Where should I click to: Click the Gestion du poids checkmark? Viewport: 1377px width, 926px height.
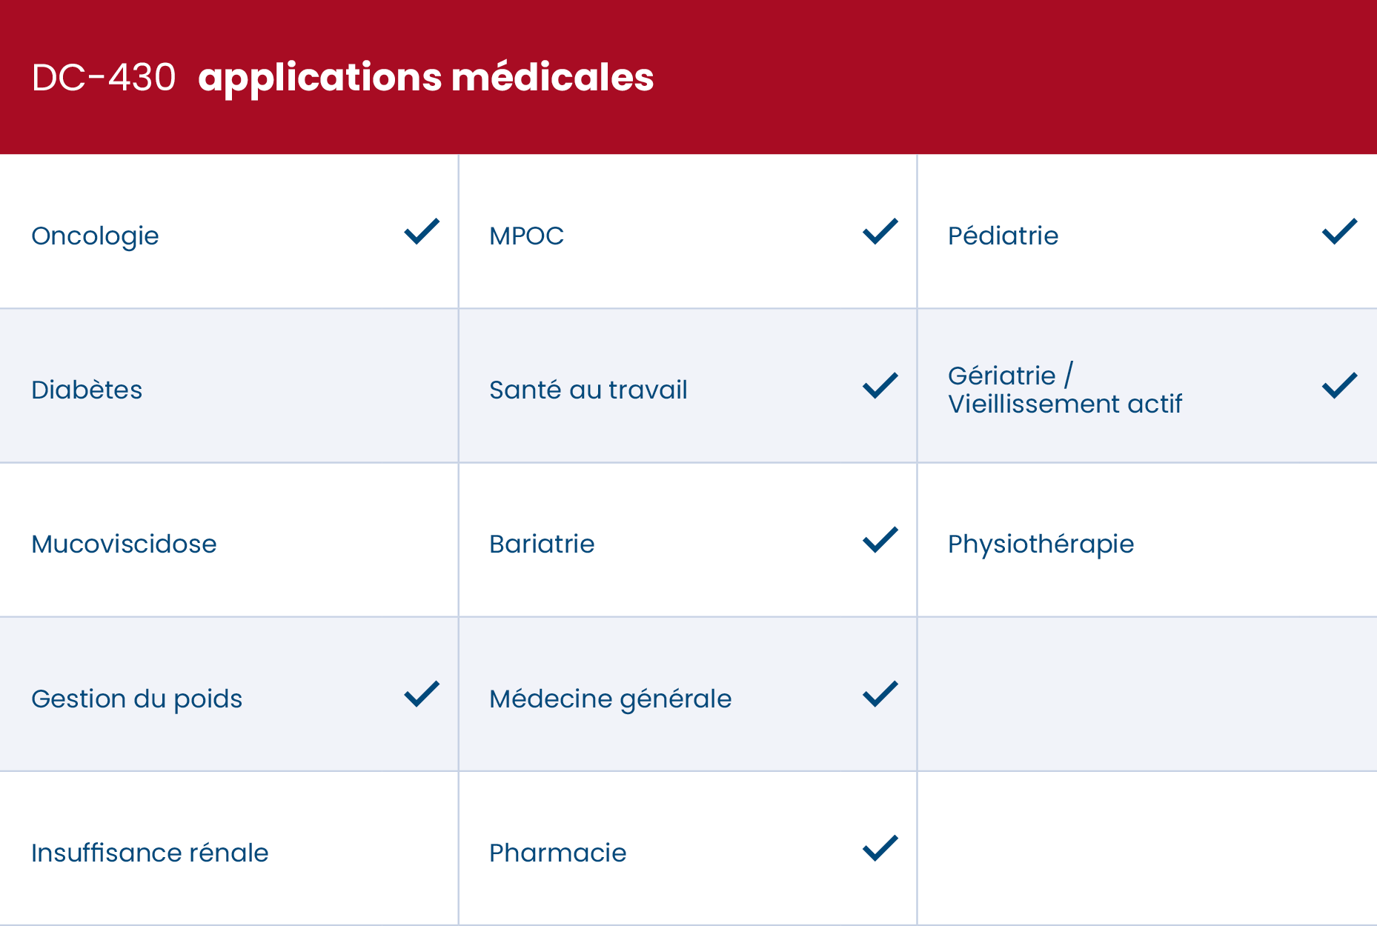click(x=422, y=694)
